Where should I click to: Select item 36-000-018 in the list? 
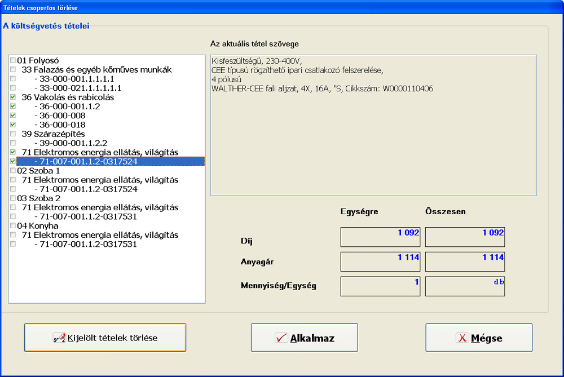(60, 125)
